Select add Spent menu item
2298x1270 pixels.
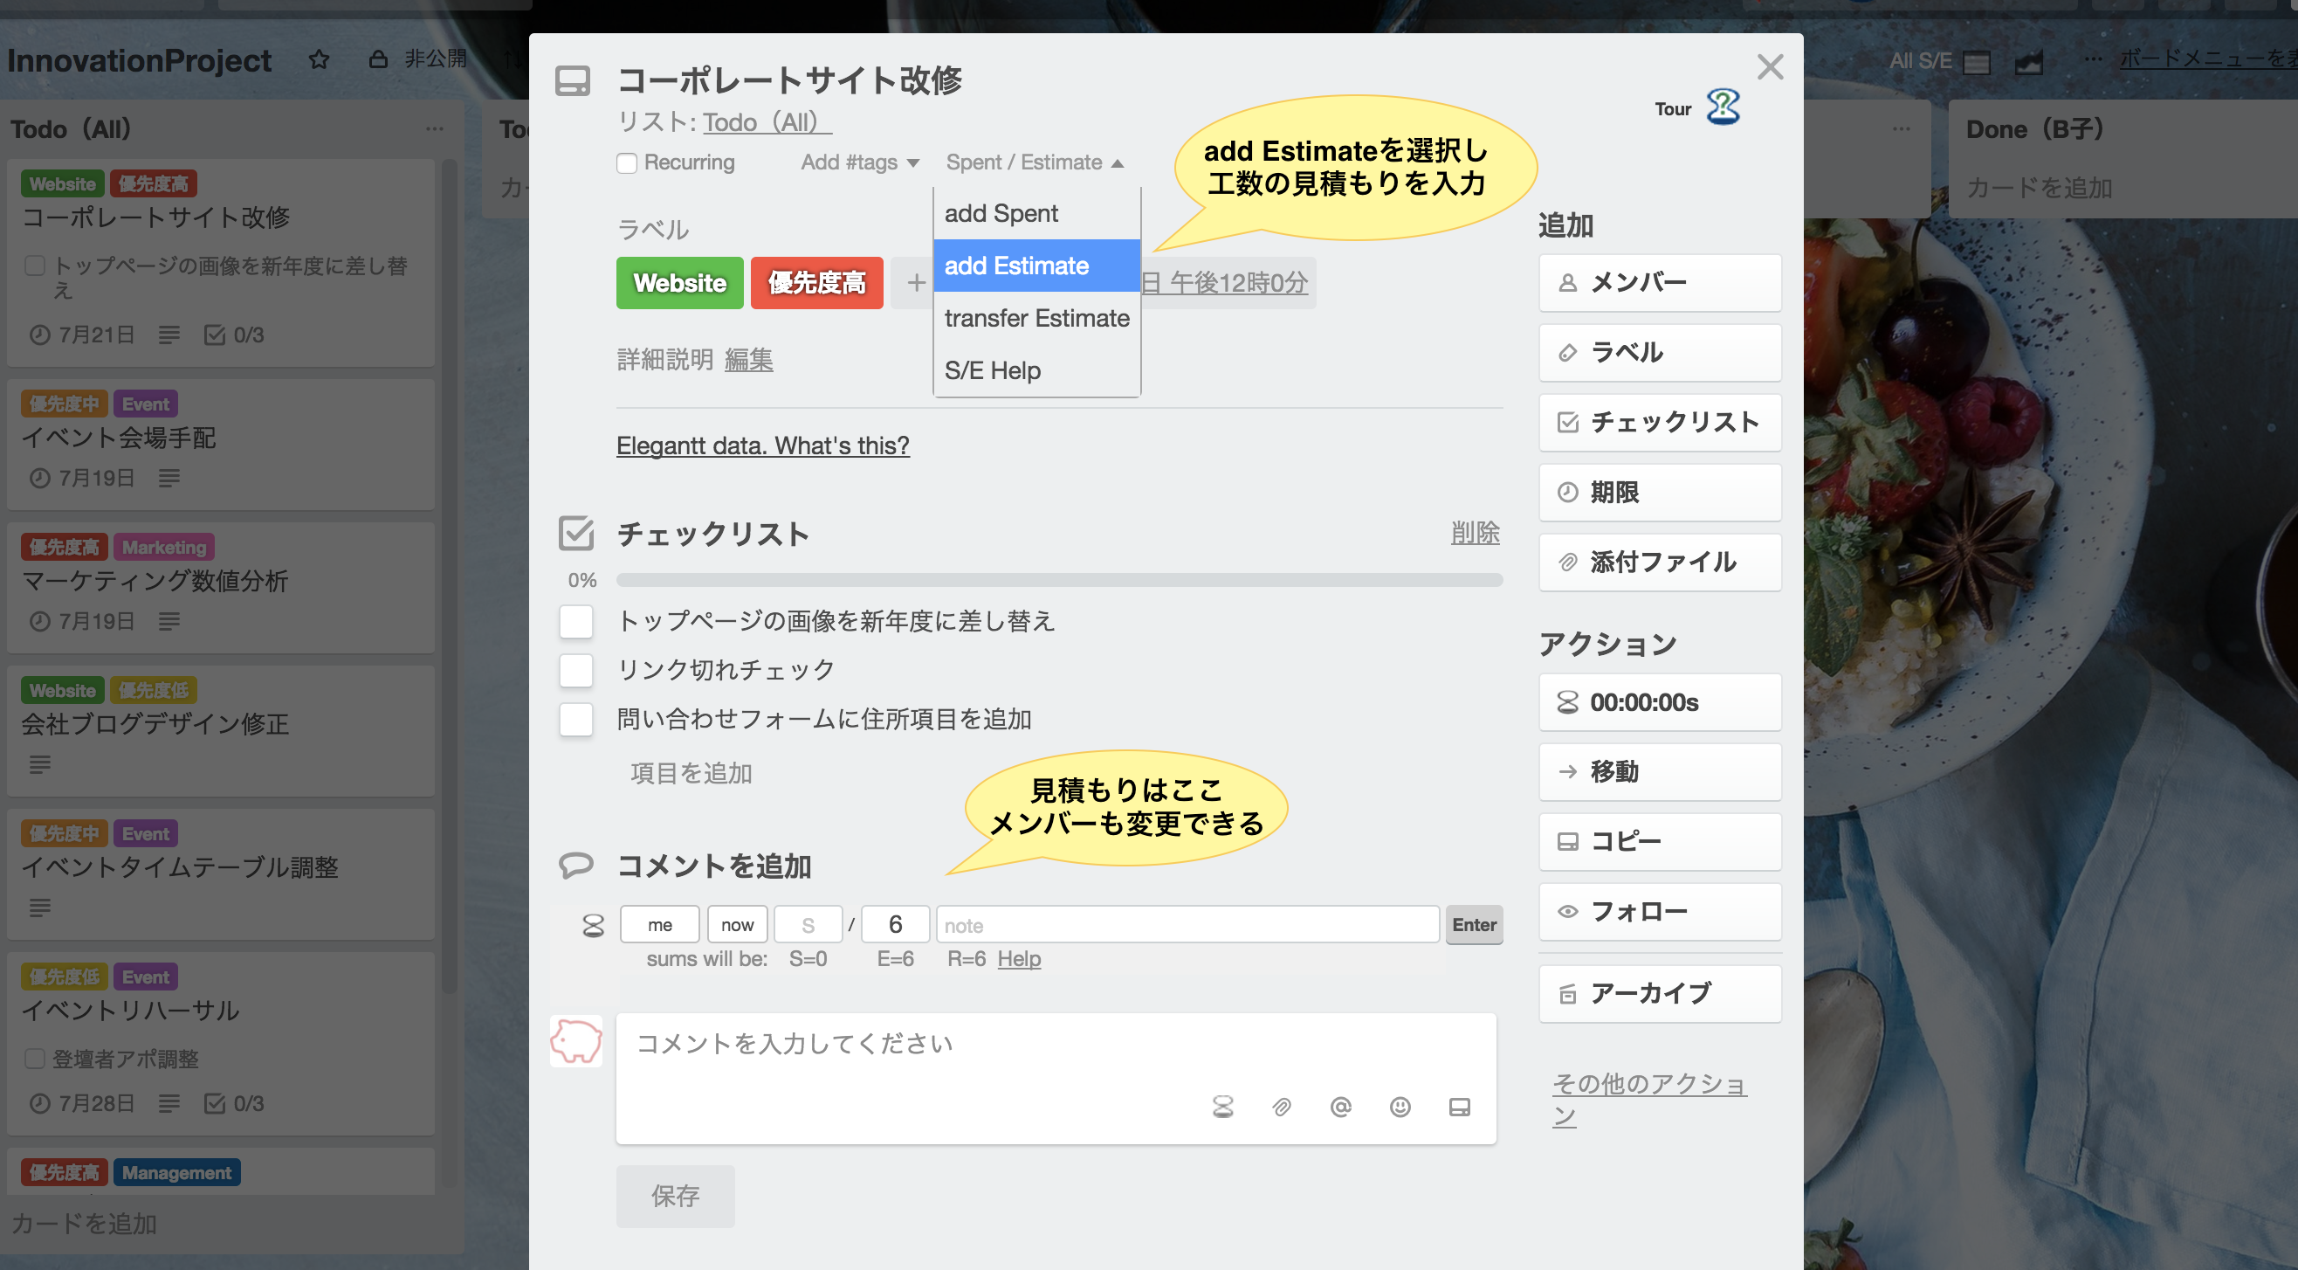tap(1036, 213)
